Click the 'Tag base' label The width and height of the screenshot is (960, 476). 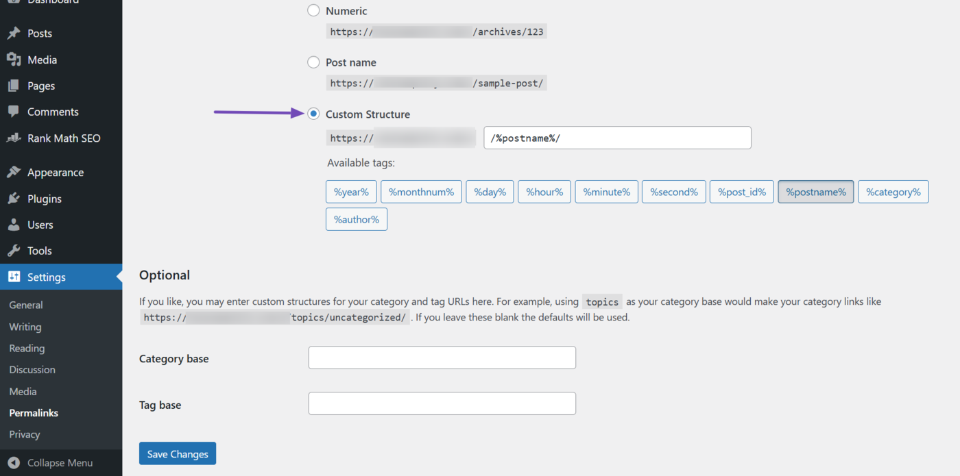coord(160,405)
